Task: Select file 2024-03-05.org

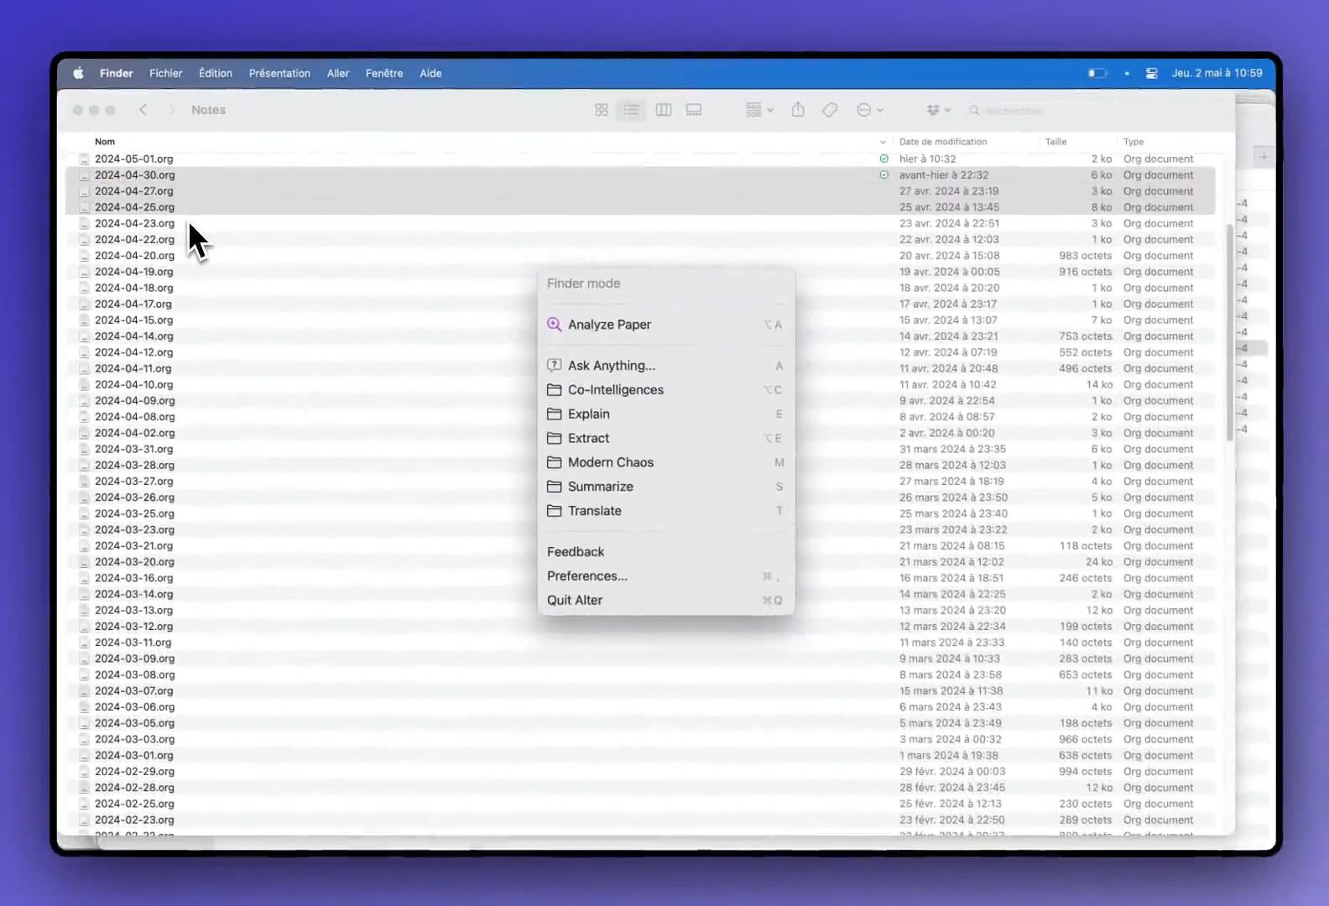Action: point(135,723)
